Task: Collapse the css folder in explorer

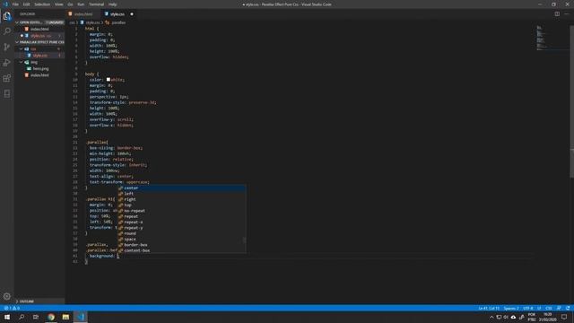Action: pyautogui.click(x=39, y=48)
